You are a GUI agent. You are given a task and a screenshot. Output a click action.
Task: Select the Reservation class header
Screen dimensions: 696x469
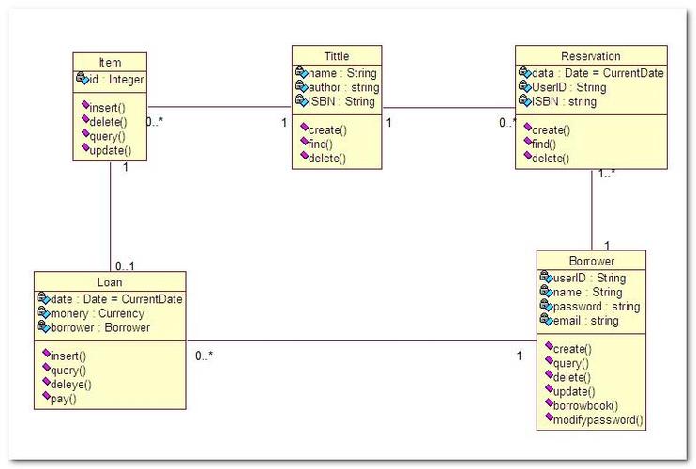591,56
